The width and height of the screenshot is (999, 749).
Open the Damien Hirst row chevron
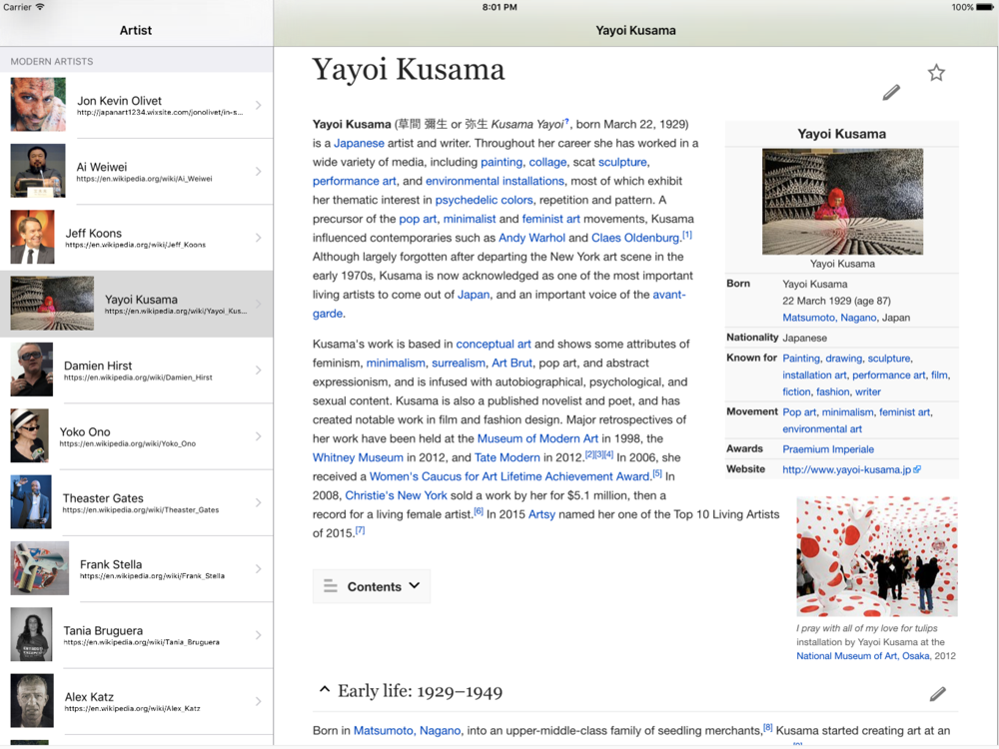[258, 371]
